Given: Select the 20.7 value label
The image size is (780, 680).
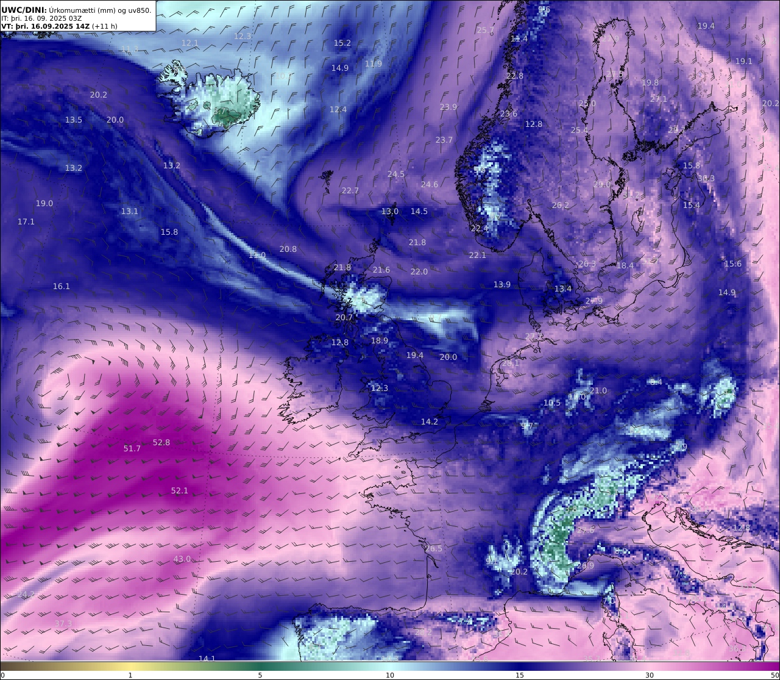Looking at the screenshot, I should click(x=344, y=318).
